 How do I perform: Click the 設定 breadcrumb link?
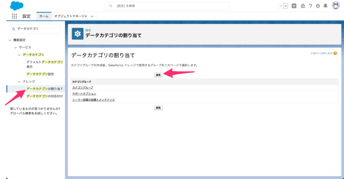[88, 30]
